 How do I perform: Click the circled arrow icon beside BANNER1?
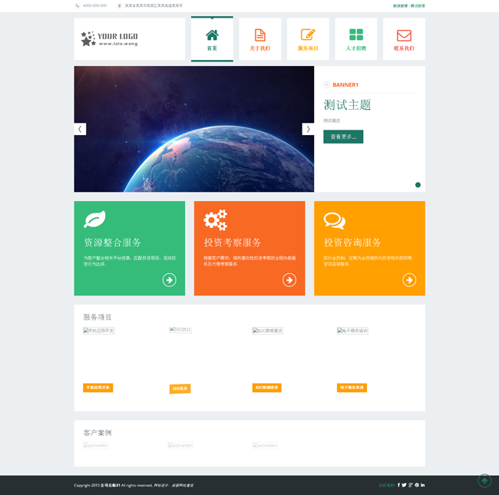click(326, 84)
